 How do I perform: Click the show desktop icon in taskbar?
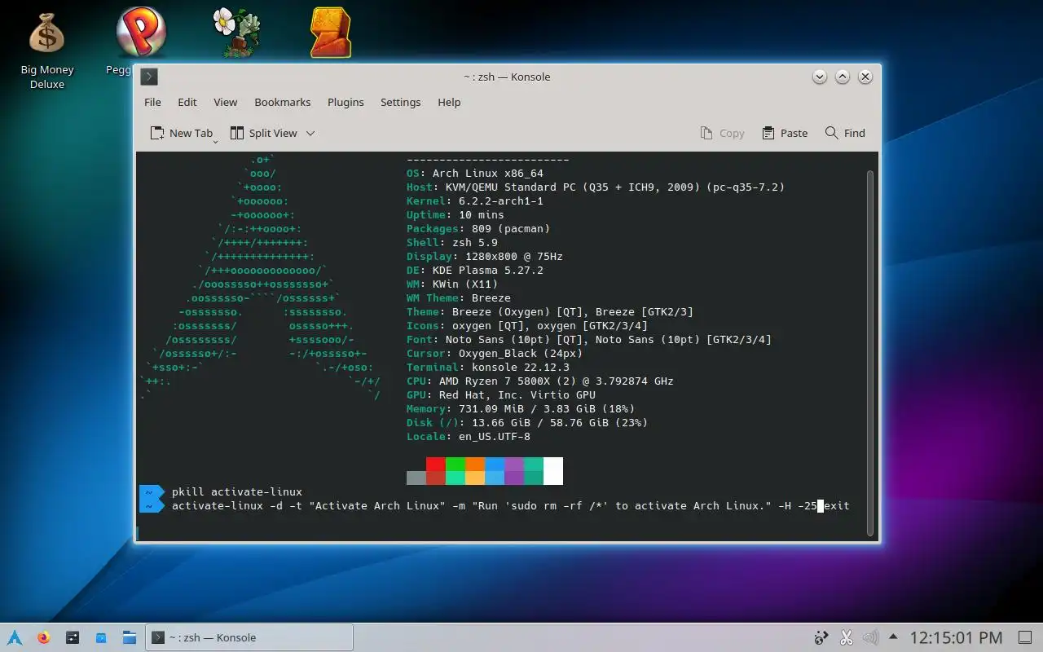click(1025, 637)
